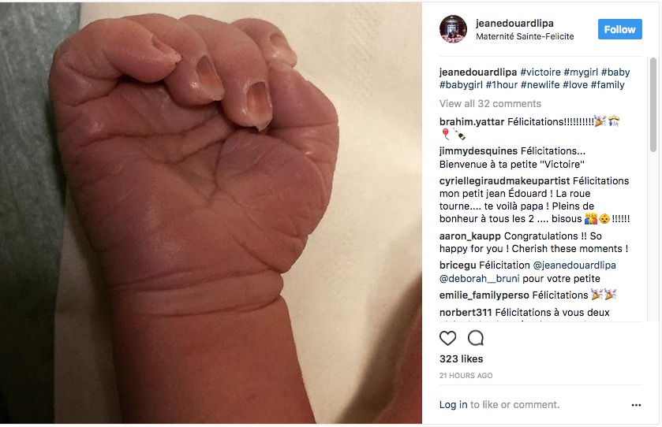Visit the jeanedouardlipa username in header
The height and width of the screenshot is (427, 662).
514,23
